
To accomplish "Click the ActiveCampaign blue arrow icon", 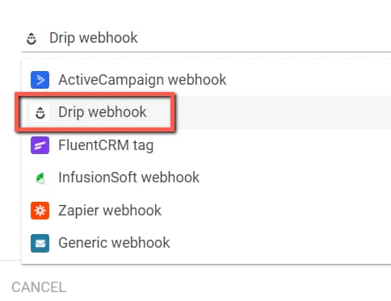I will tap(40, 80).
